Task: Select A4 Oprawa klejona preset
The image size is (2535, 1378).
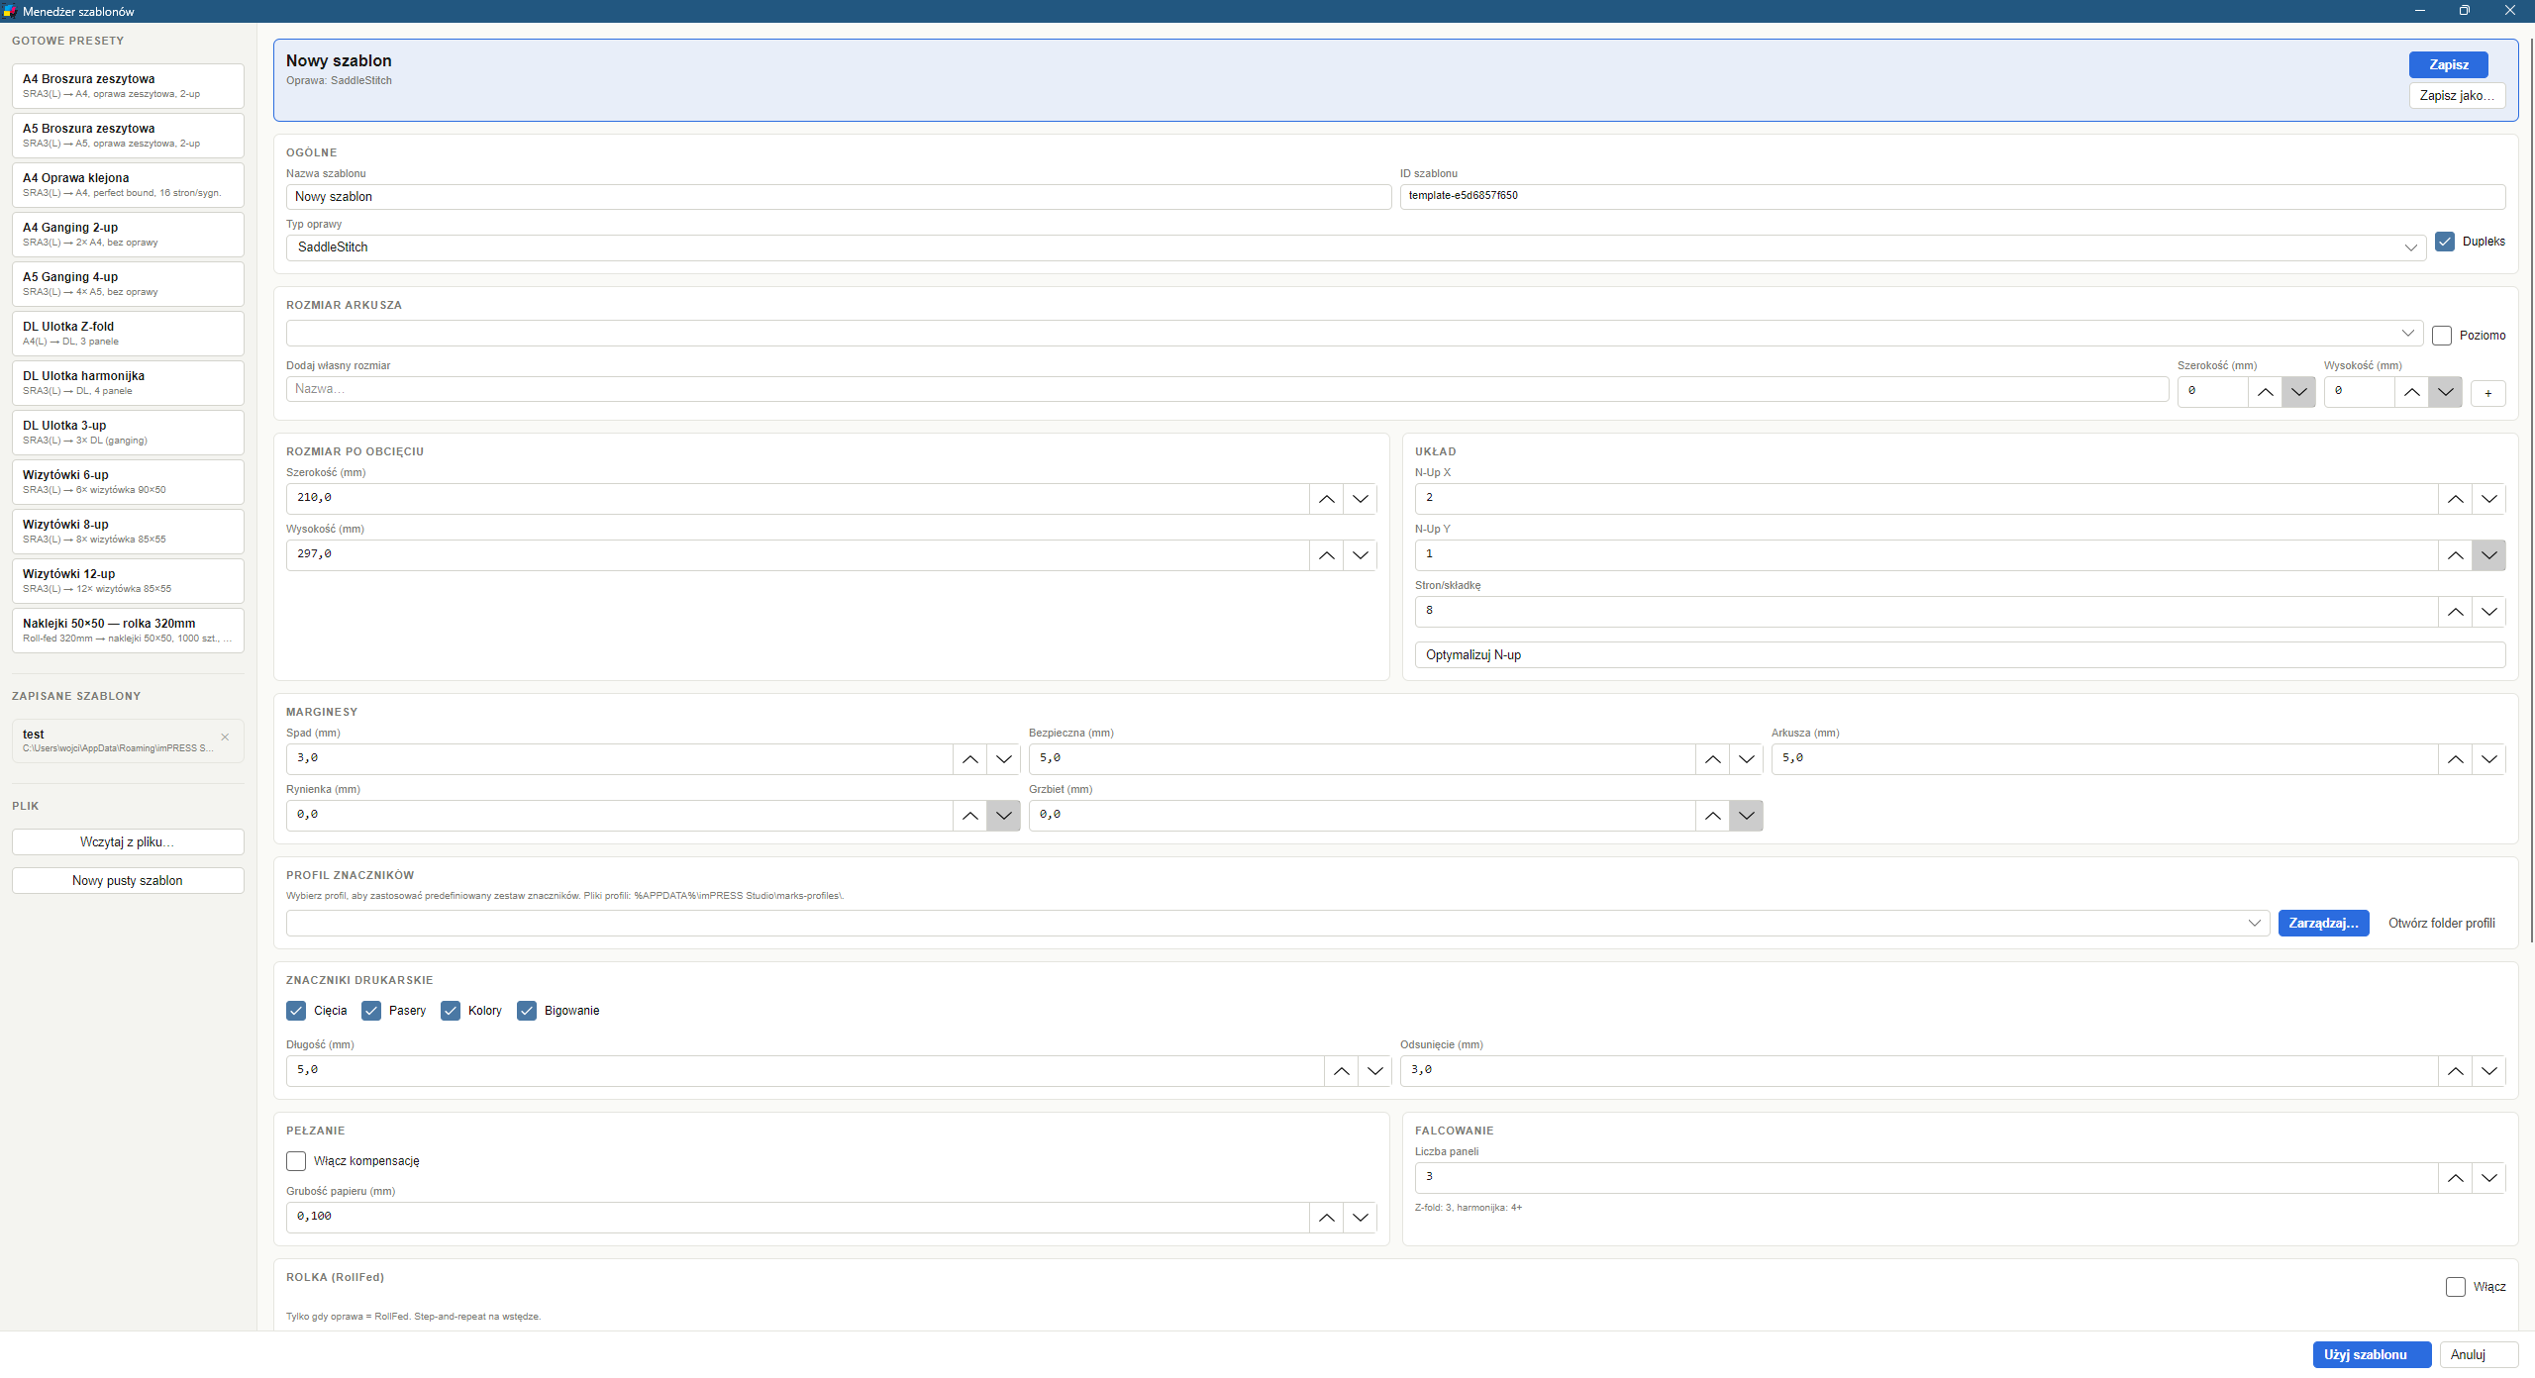Action: (128, 185)
